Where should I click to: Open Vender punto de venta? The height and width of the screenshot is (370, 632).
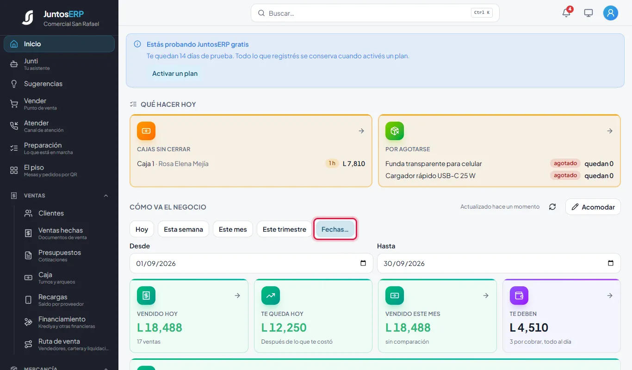coord(59,104)
